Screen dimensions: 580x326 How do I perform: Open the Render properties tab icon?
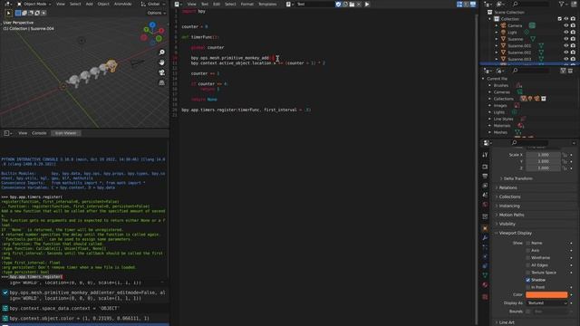485,167
